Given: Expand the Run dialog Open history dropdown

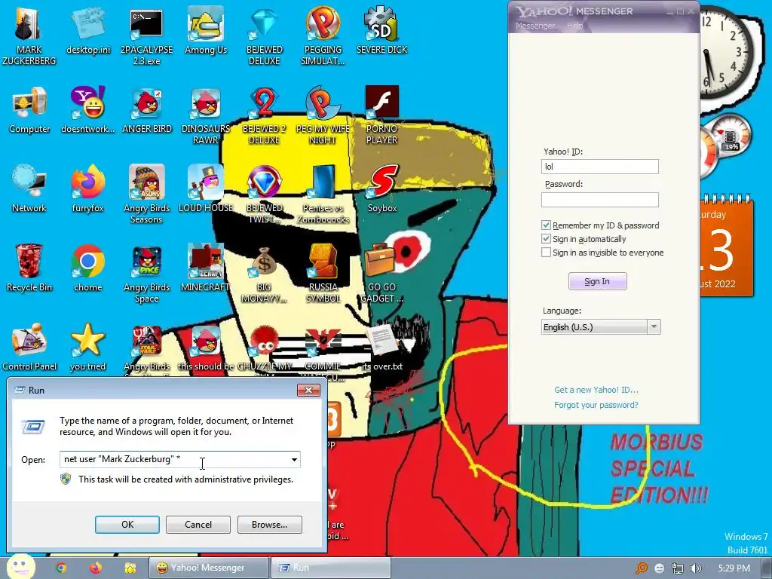Looking at the screenshot, I should (294, 459).
